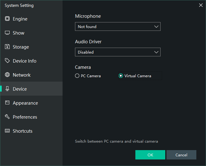Viewport: 206px width, 166px height.
Task: Click the Preferences wrench icon
Action: point(7,117)
